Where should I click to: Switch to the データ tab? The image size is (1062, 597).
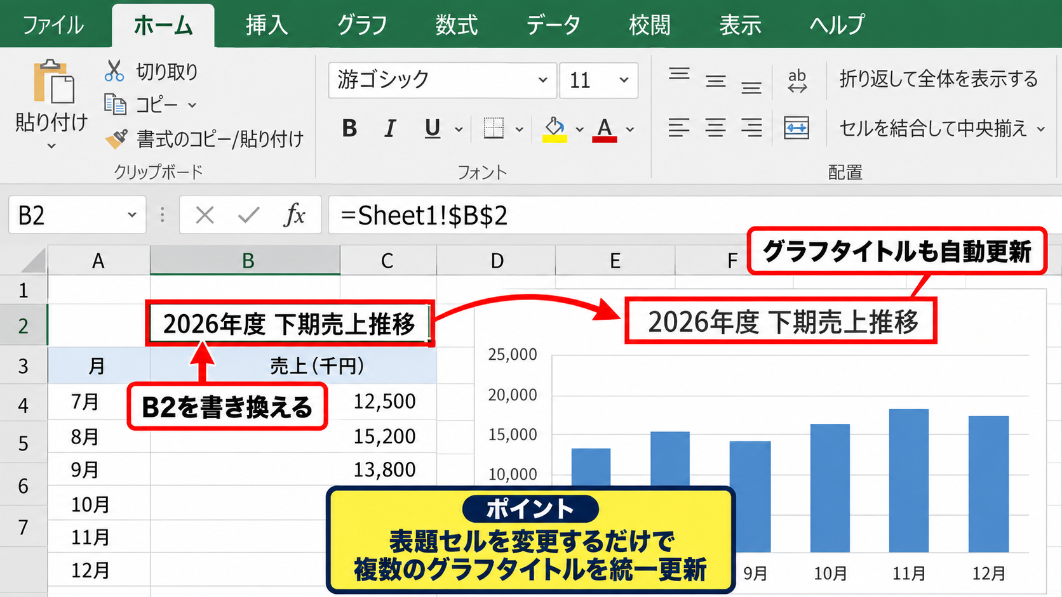[x=553, y=25]
